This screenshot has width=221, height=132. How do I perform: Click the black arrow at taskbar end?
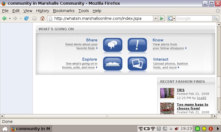pyautogui.click(x=218, y=129)
